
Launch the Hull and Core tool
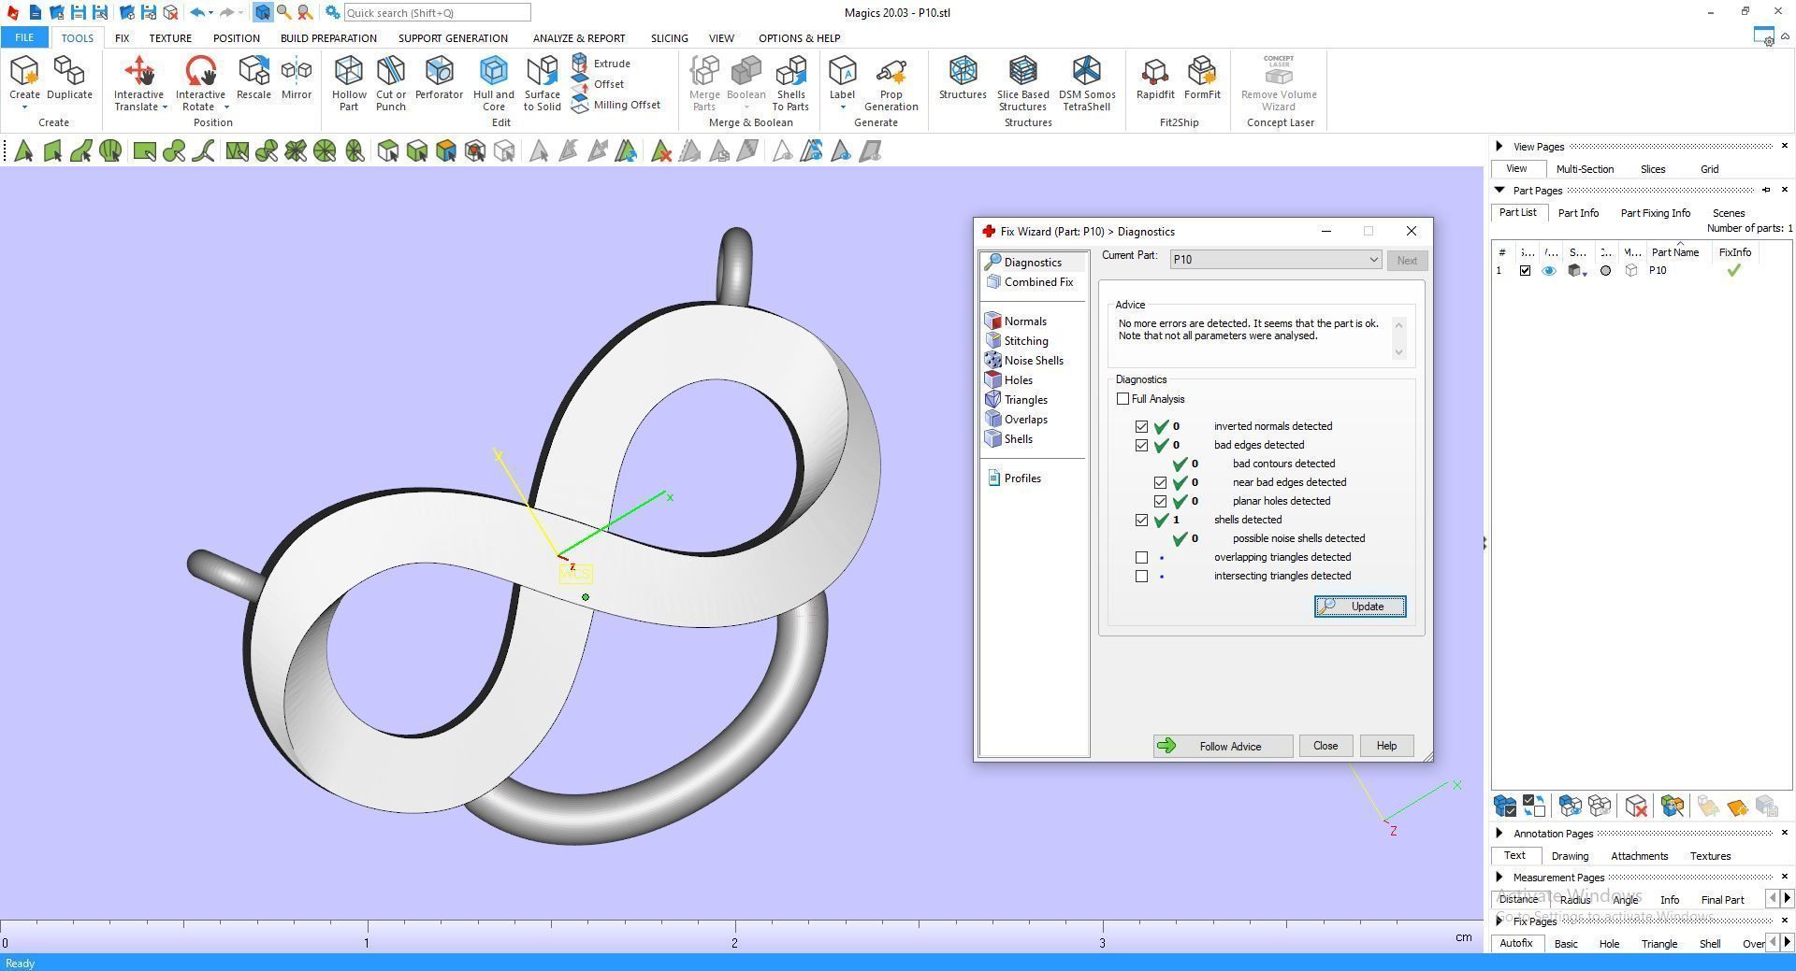493,83
